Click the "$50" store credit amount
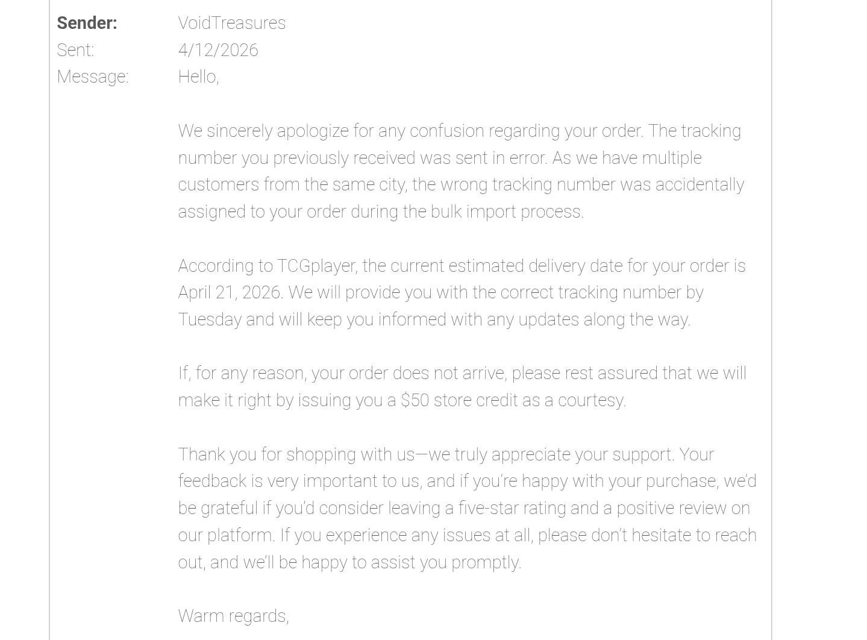This screenshot has width=867, height=640. pos(415,400)
